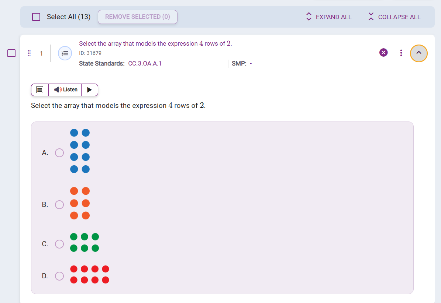
Task: Click the CC.3.OA.A.1 state standard link
Action: pos(145,63)
